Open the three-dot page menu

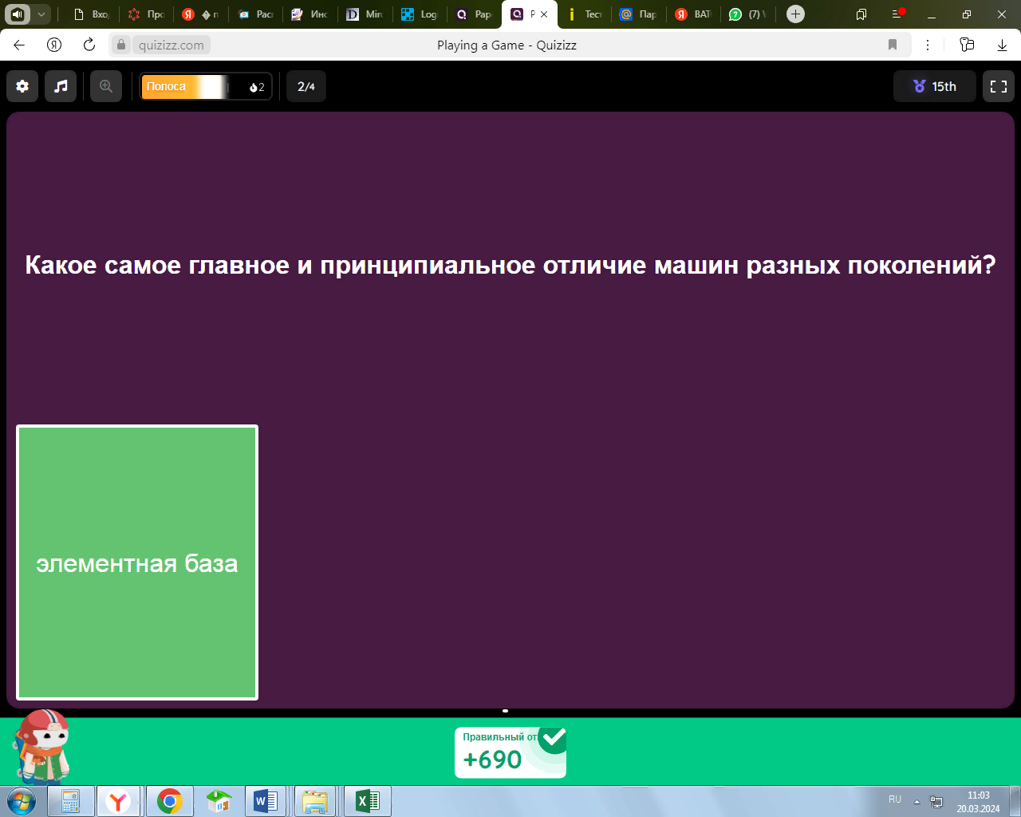tap(927, 45)
